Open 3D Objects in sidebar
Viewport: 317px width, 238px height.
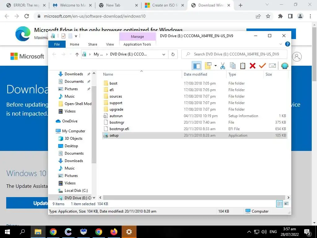pos(73,139)
